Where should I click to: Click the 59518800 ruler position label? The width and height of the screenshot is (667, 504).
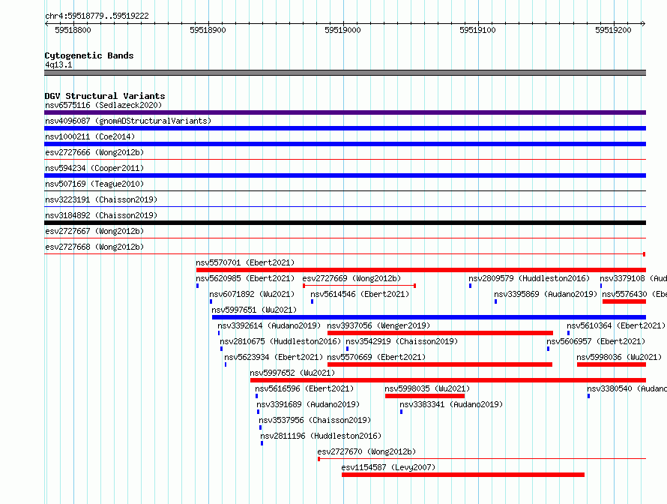73,30
